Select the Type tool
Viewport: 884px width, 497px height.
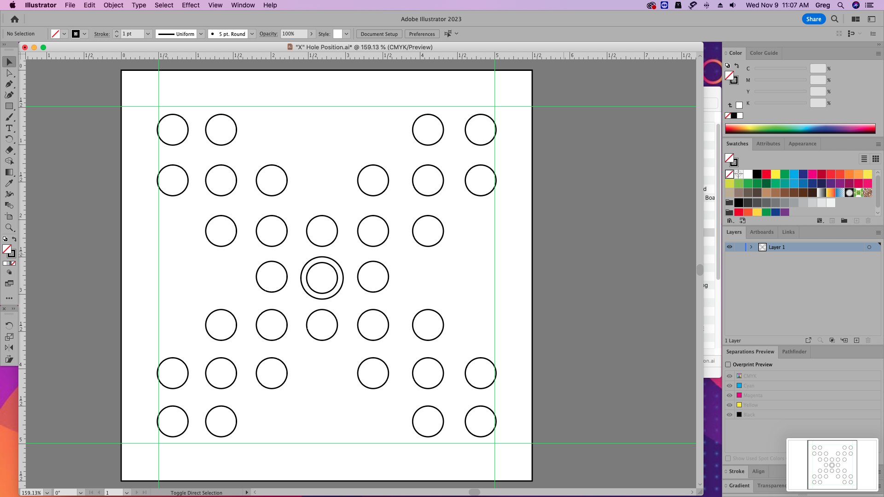coord(9,128)
